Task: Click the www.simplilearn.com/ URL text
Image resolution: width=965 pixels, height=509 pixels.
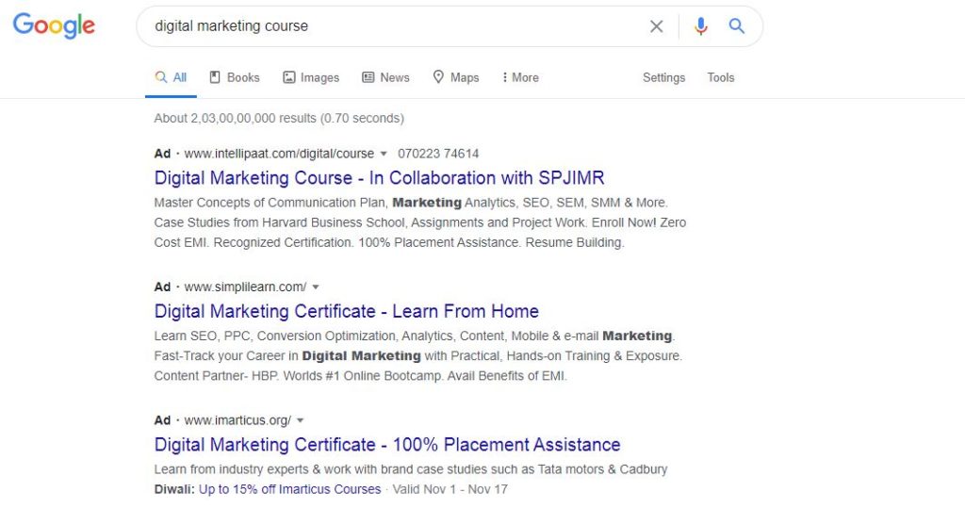Action: (245, 287)
